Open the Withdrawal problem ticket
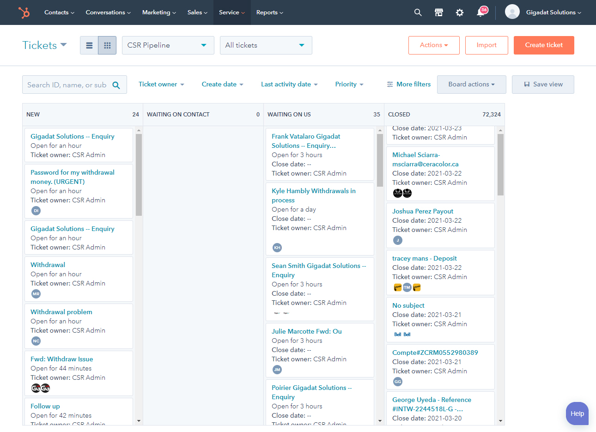This screenshot has width=596, height=432. (61, 312)
